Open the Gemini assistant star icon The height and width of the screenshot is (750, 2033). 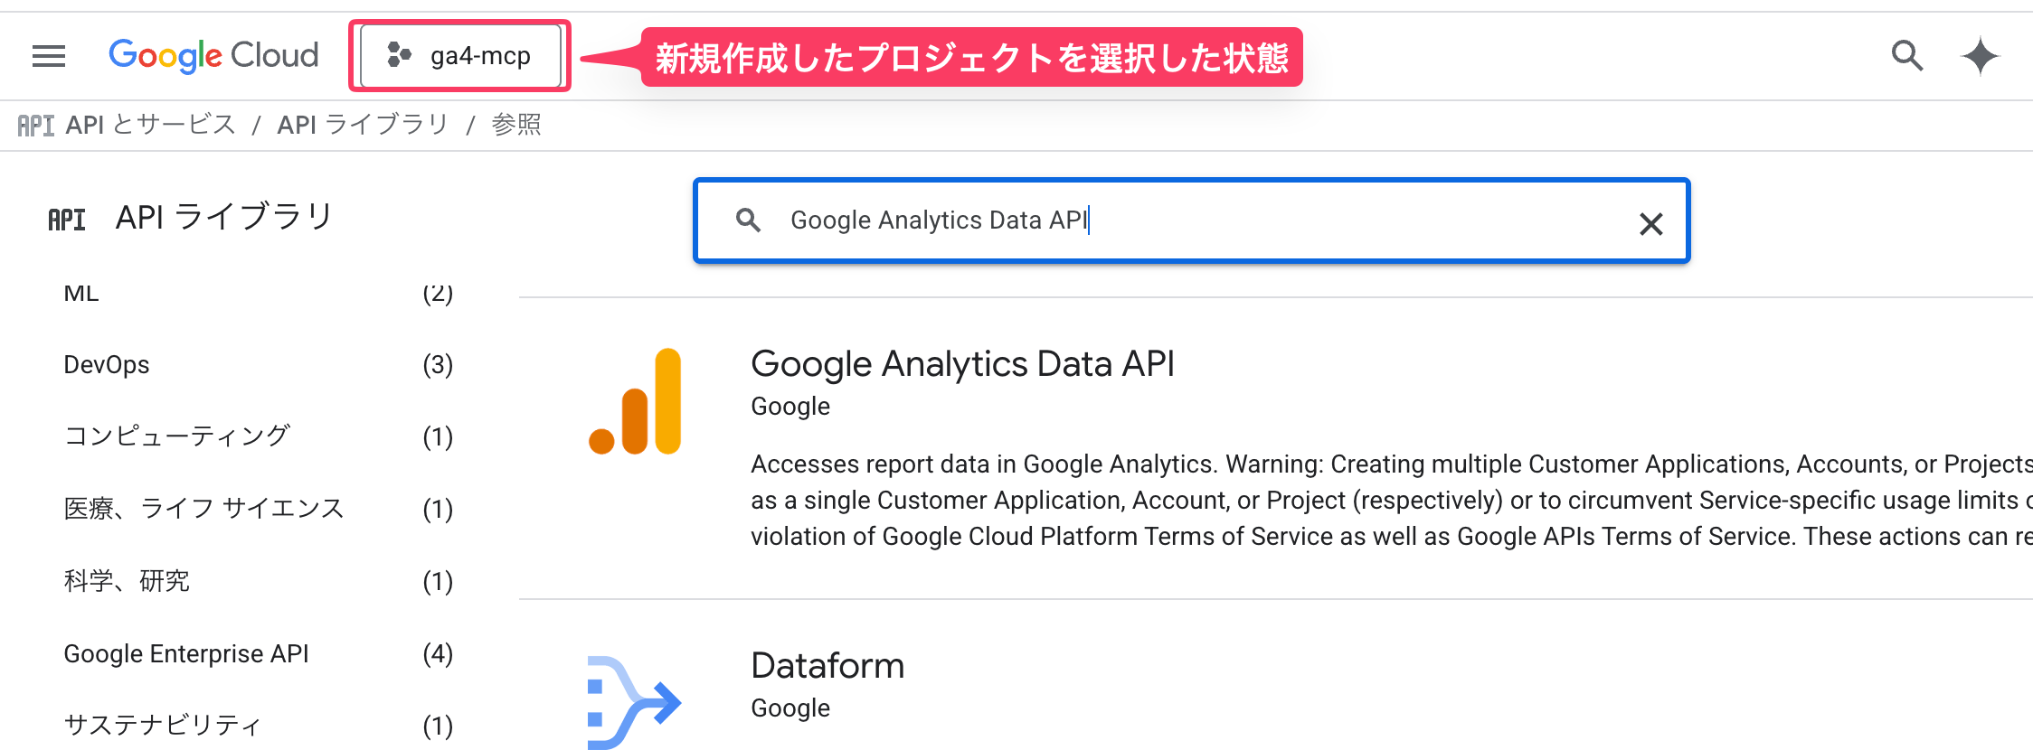coord(1979,55)
